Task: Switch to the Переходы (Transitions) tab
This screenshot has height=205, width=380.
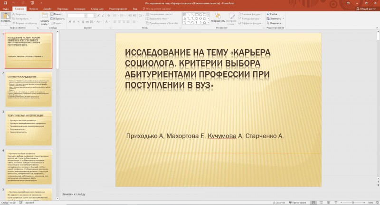Action: pyautogui.click(x=63, y=9)
